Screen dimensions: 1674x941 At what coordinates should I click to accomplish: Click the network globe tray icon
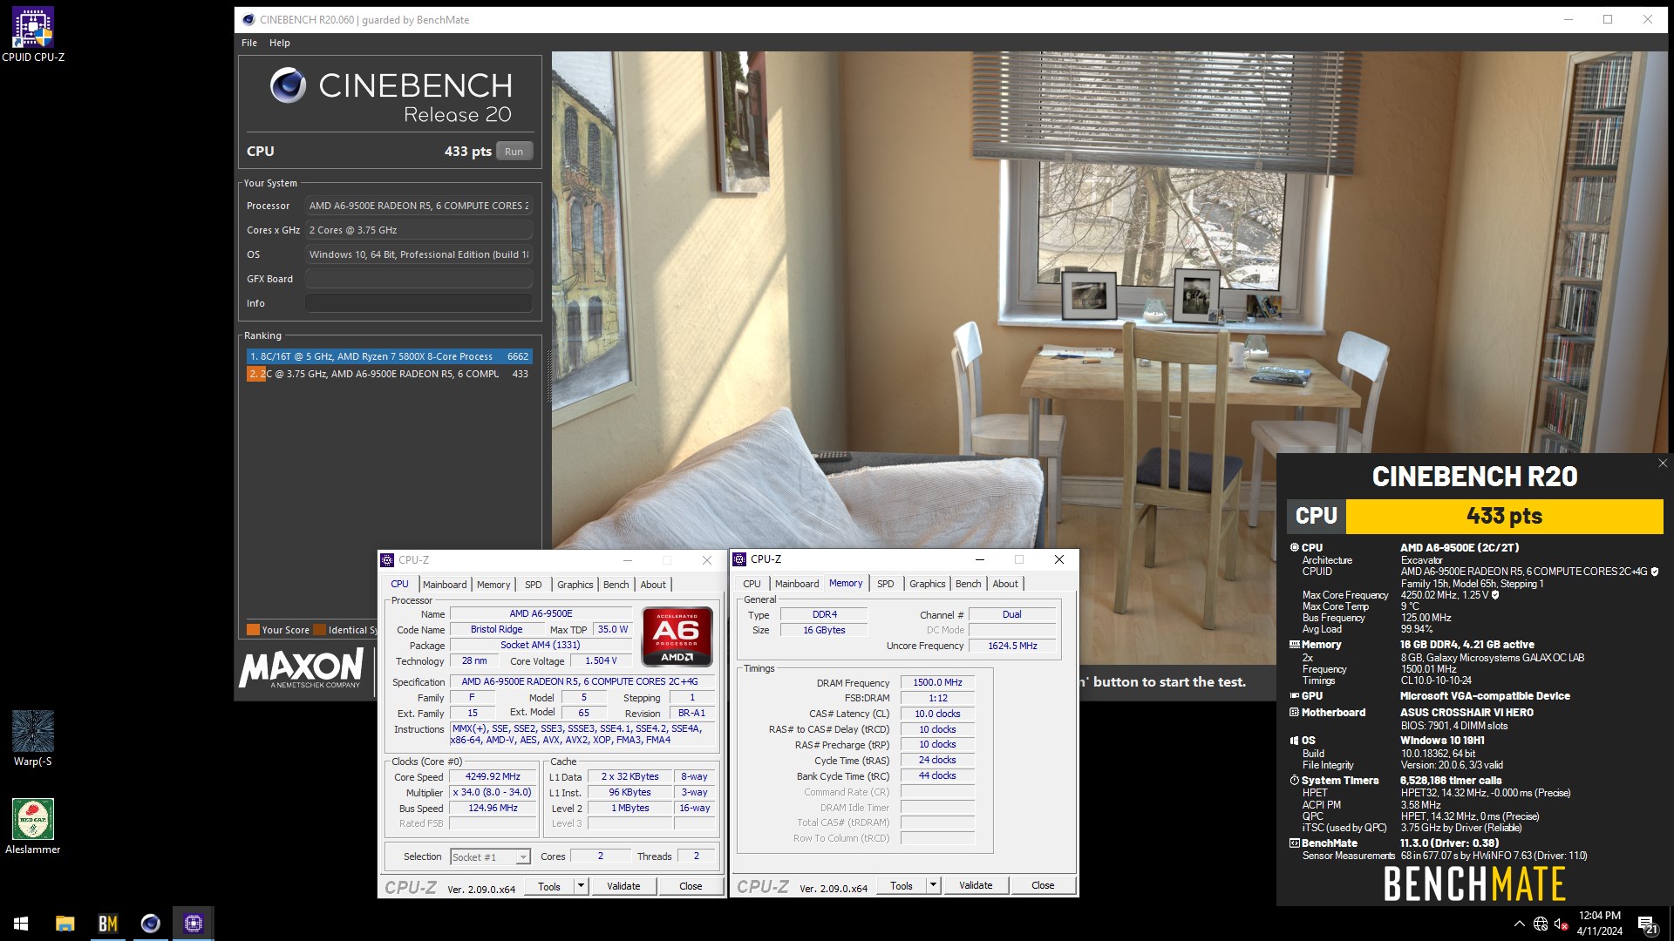click(x=1541, y=924)
